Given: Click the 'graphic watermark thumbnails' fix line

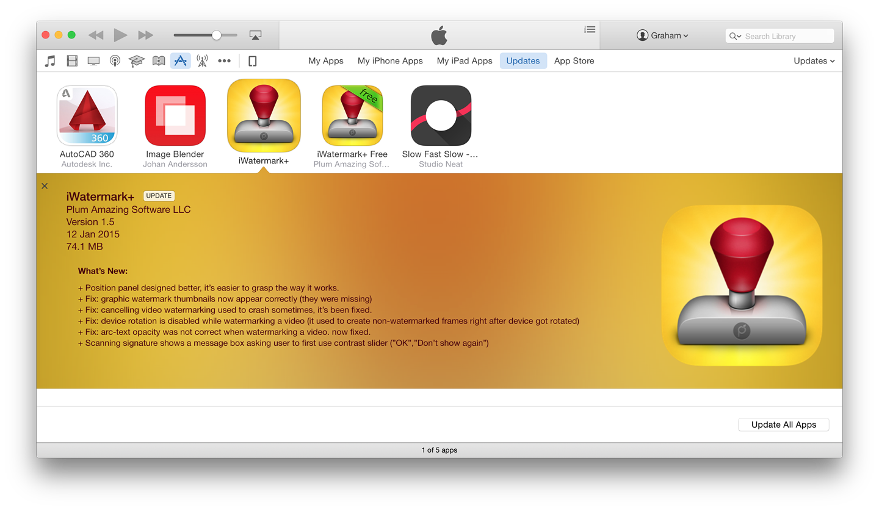Looking at the screenshot, I should tap(225, 299).
